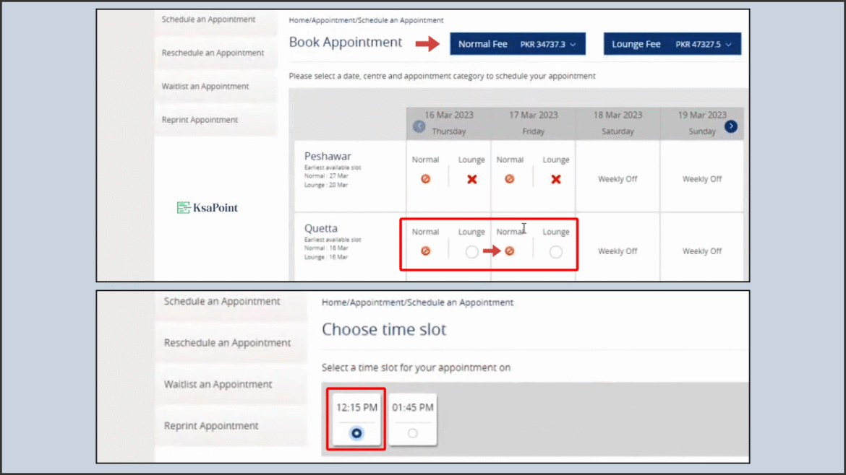Image resolution: width=846 pixels, height=475 pixels.
Task: Click the blocked icon highlighted by the red arrow
Action: pos(510,250)
